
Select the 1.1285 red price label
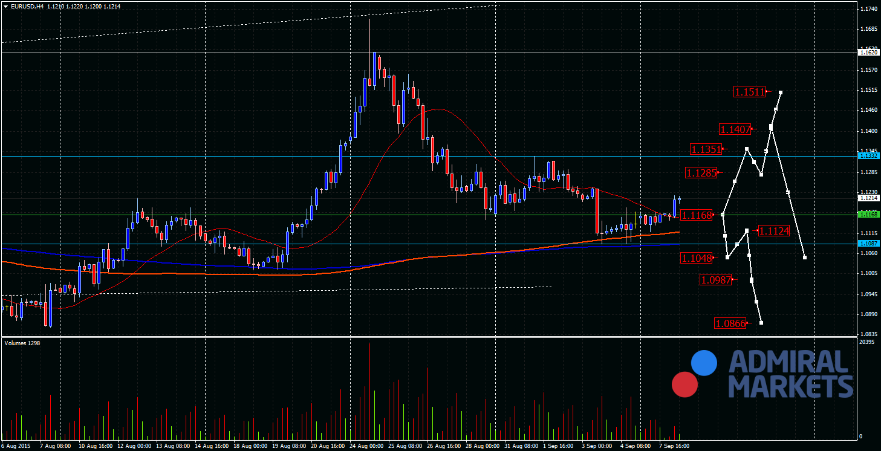click(701, 173)
